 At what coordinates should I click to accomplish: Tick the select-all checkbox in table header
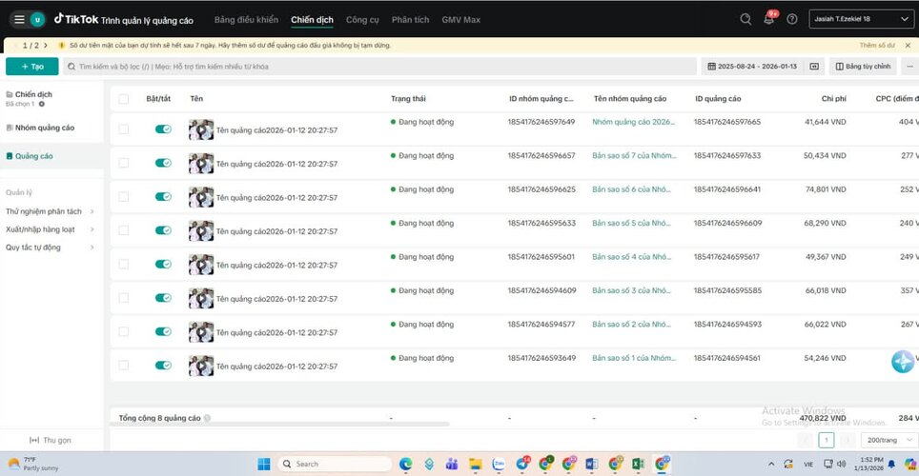pyautogui.click(x=123, y=99)
